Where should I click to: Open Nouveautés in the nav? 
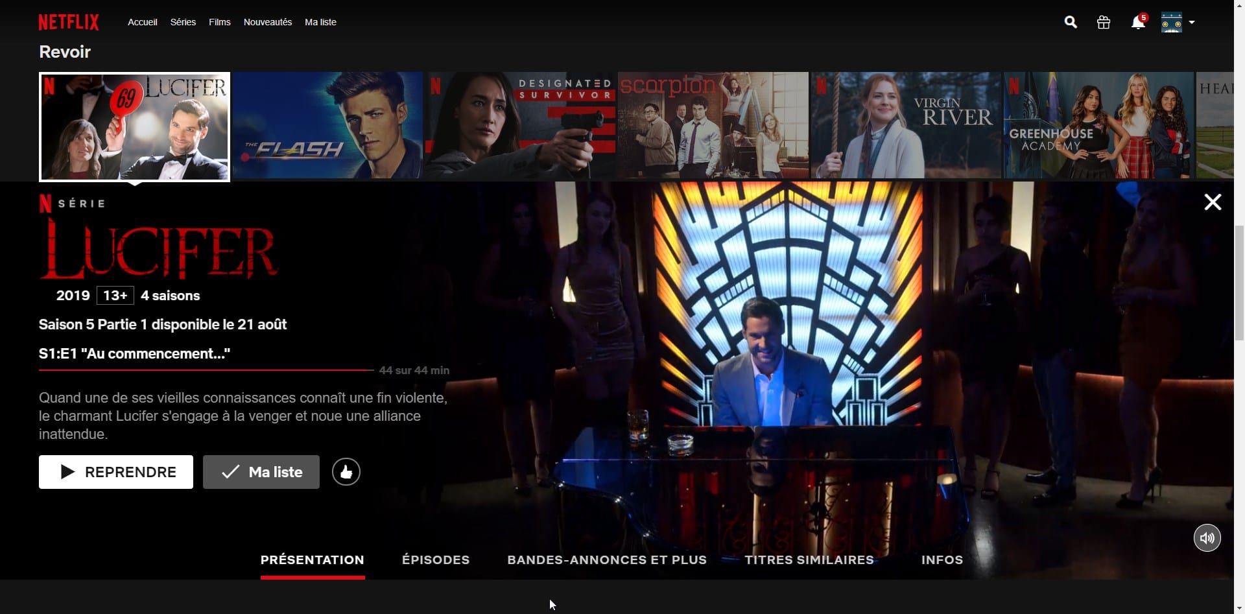(268, 22)
